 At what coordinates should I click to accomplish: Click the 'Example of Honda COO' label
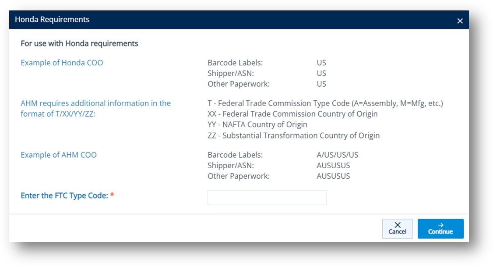[62, 63]
